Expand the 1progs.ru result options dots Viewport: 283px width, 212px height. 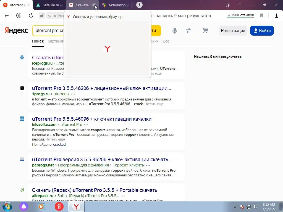pos(73,94)
